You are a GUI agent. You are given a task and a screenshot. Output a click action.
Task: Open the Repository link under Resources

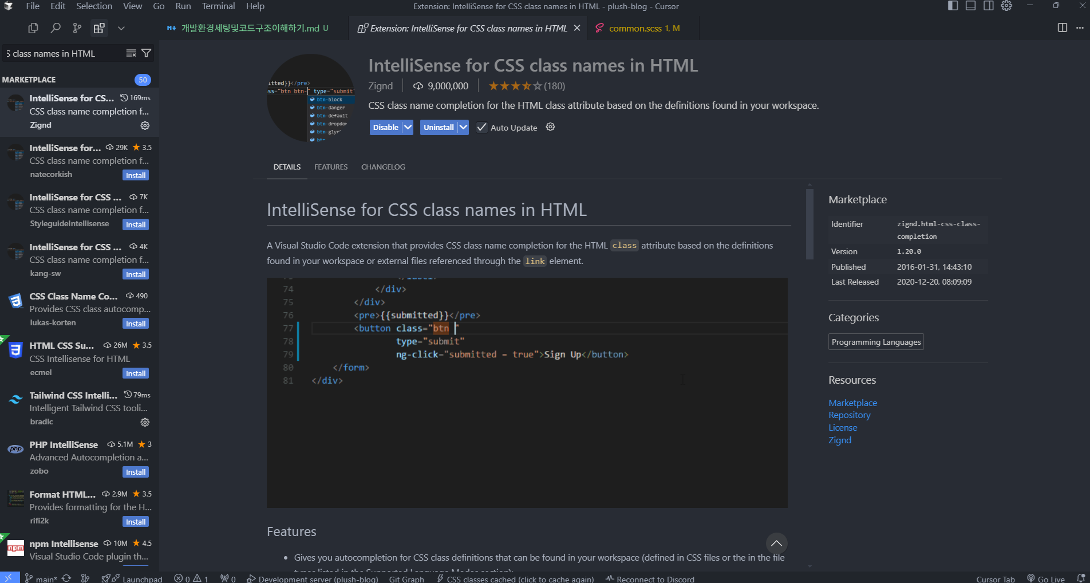(x=849, y=415)
